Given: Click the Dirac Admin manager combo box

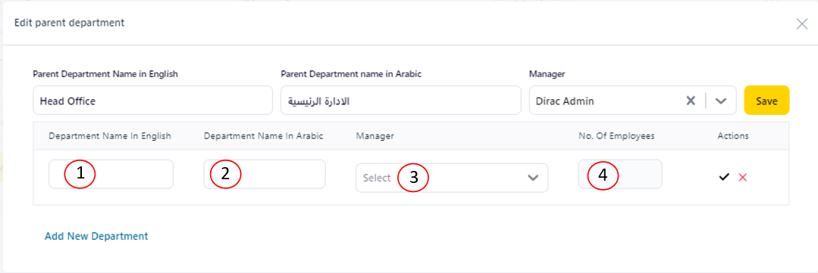Looking at the screenshot, I should pos(633,101).
